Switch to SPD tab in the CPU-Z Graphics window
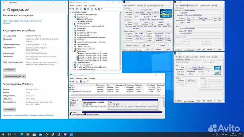Viewport: 244px width, 137px height. [196, 57]
